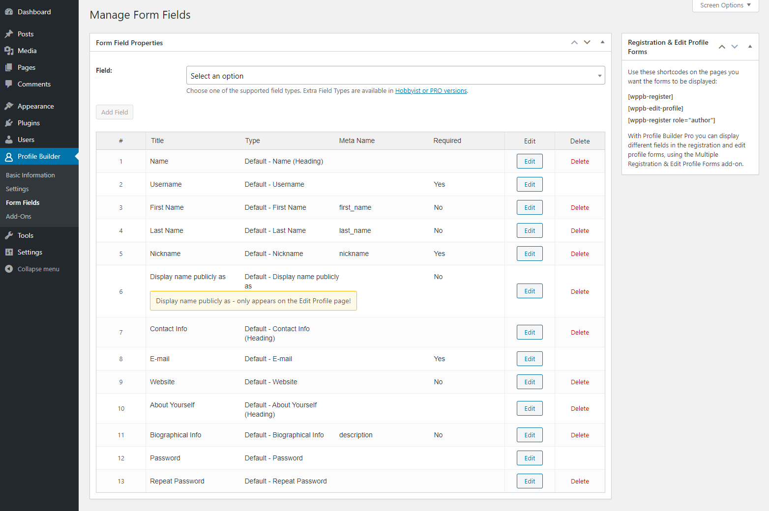Click the Tools wrench icon
This screenshot has width=769, height=511.
coord(9,235)
